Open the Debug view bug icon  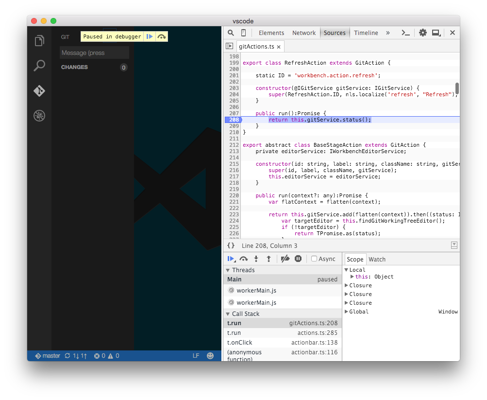39,116
